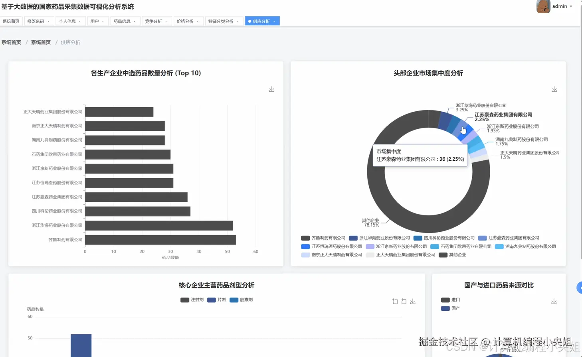Viewport: 582px width, 357px height.
Task: Open the 竞争分析 tab
Action: pos(154,21)
